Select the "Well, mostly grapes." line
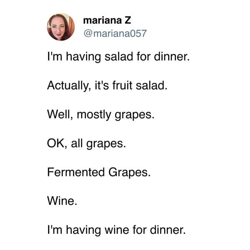250x250 pixels. 101,115
